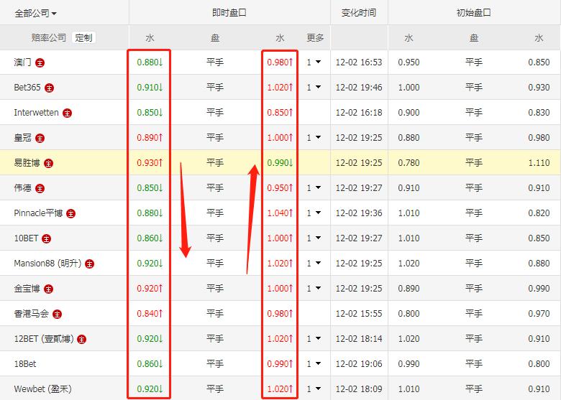Open the 18Bet company link

(25, 363)
